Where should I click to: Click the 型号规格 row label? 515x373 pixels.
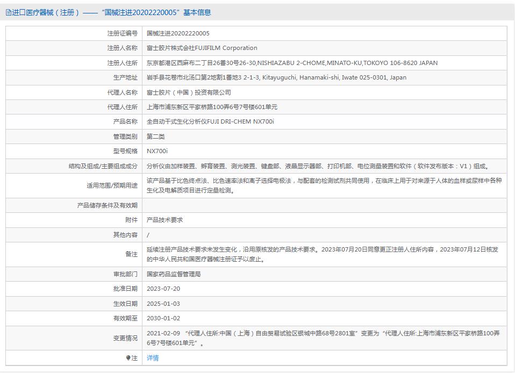125,151
